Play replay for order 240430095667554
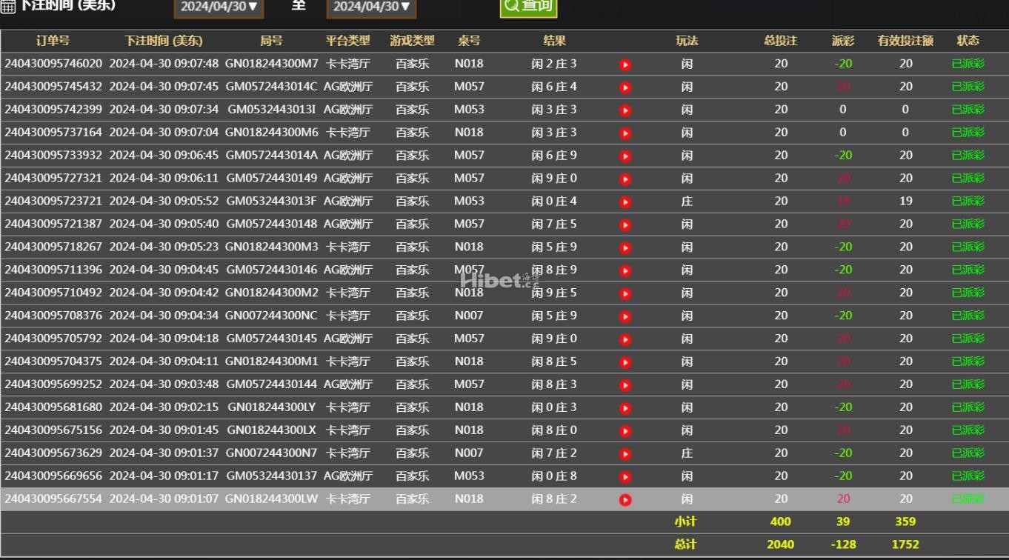Screen dimensions: 1009x560 click(x=625, y=500)
